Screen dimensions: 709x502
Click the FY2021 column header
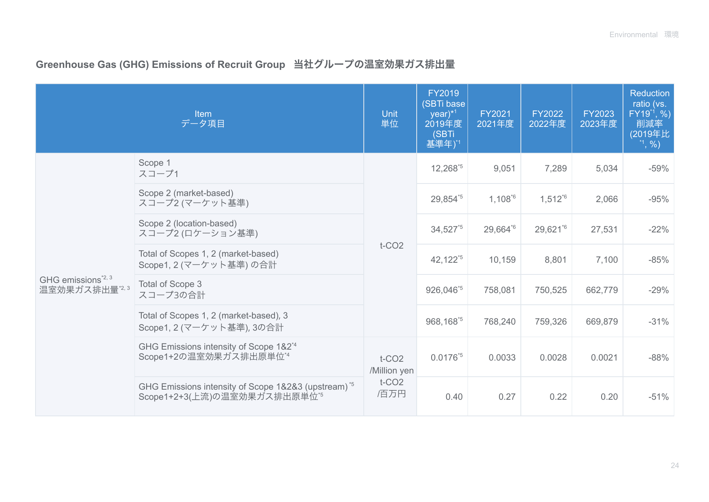coord(495,118)
